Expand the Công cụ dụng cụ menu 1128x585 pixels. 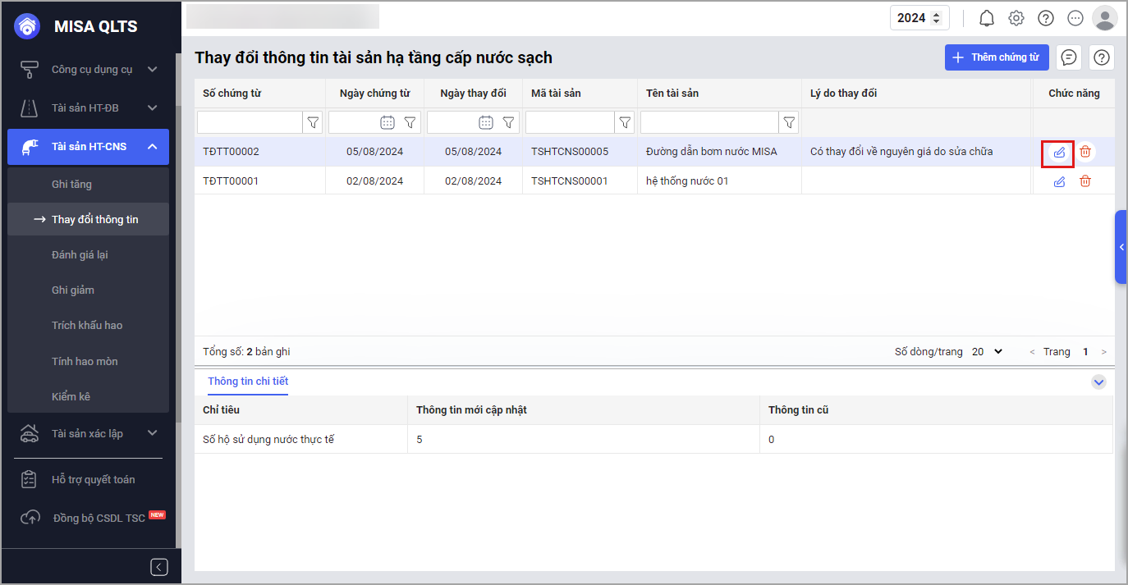[152, 70]
